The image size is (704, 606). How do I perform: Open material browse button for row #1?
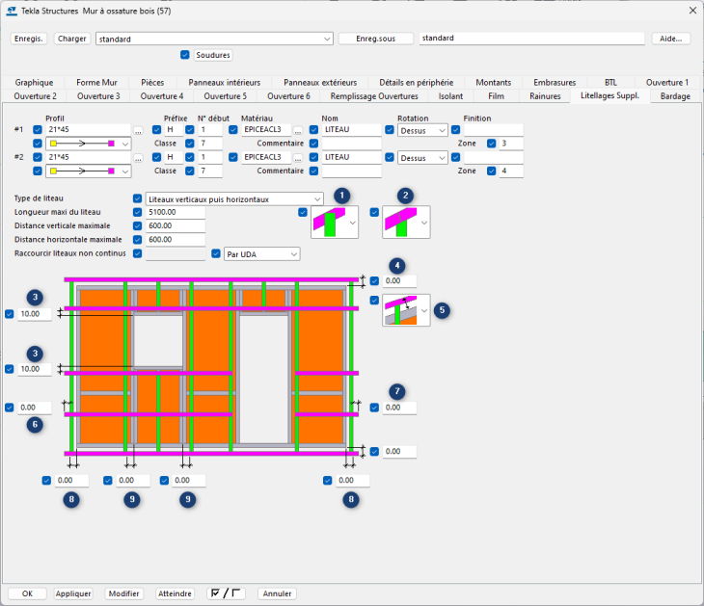tap(298, 130)
